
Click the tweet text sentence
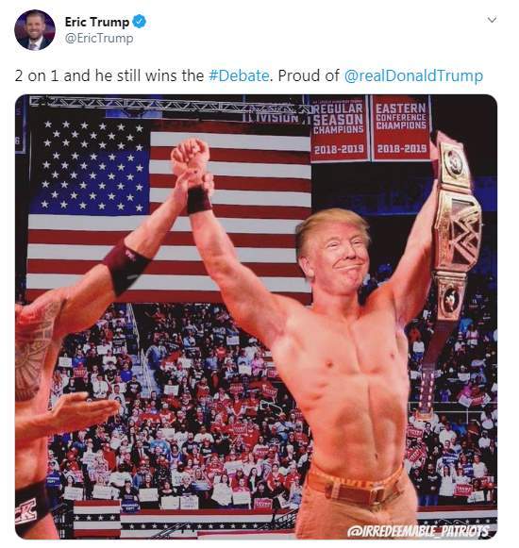(249, 75)
